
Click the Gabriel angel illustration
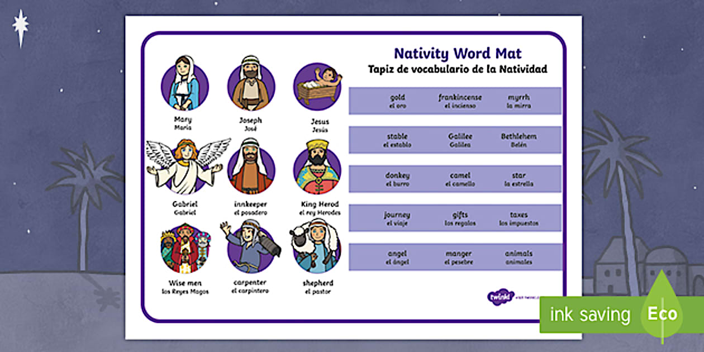tap(184, 168)
